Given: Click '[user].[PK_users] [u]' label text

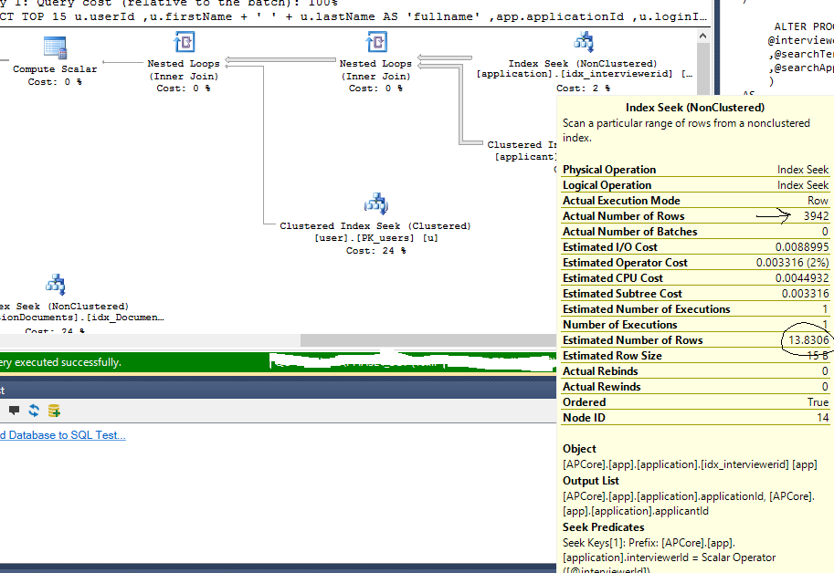Looking at the screenshot, I should click(x=376, y=238).
